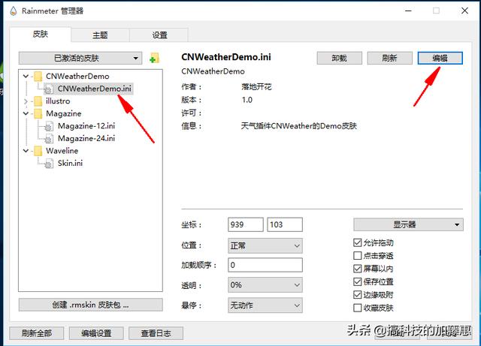Open the 显示器 dropdown

(408, 224)
